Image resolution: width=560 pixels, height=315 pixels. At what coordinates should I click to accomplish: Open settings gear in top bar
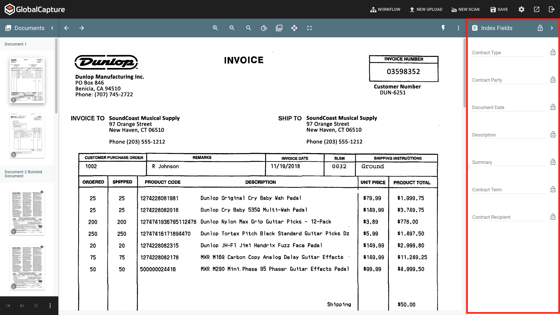[521, 9]
